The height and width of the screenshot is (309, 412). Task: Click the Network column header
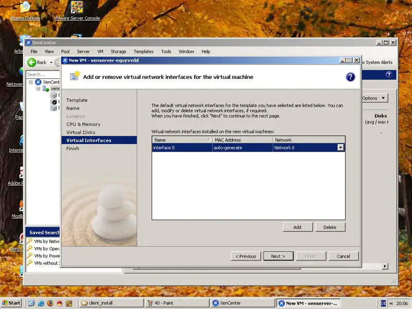(x=309, y=140)
